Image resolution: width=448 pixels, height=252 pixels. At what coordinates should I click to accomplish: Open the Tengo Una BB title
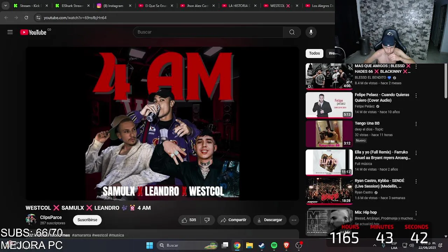coord(367,123)
